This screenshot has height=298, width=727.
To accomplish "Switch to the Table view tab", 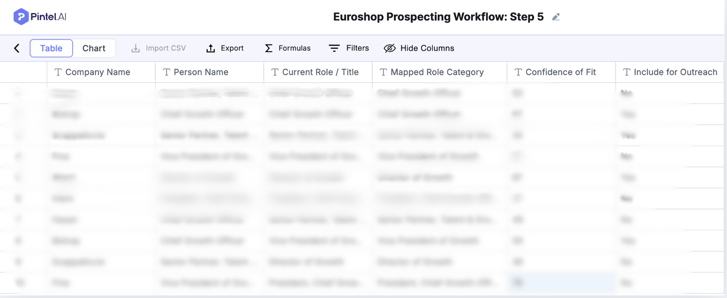I will 51,48.
